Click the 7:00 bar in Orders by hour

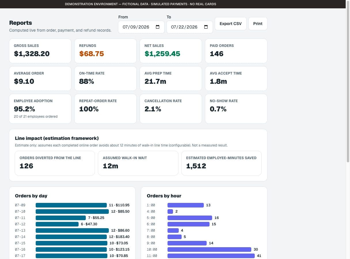173,231
